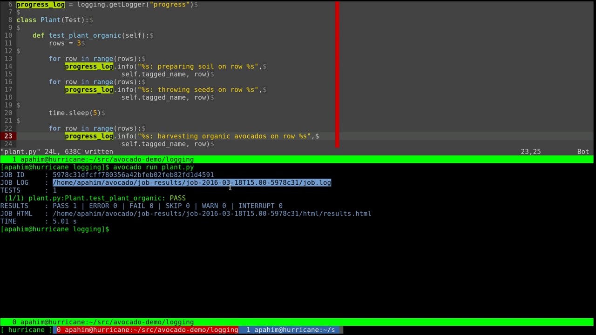Click 'def test_plant_organic(self):' line
This screenshot has width=596, height=335.
click(91, 35)
